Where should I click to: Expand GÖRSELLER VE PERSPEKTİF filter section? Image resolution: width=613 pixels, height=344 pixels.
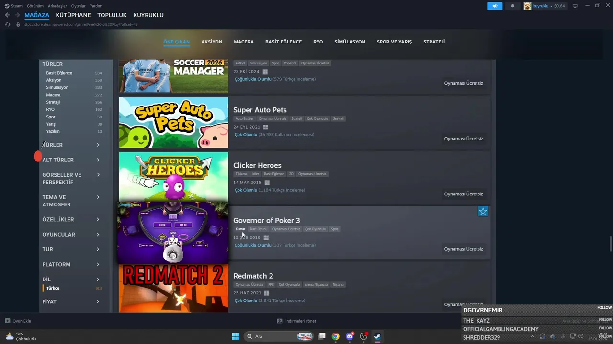(x=71, y=178)
